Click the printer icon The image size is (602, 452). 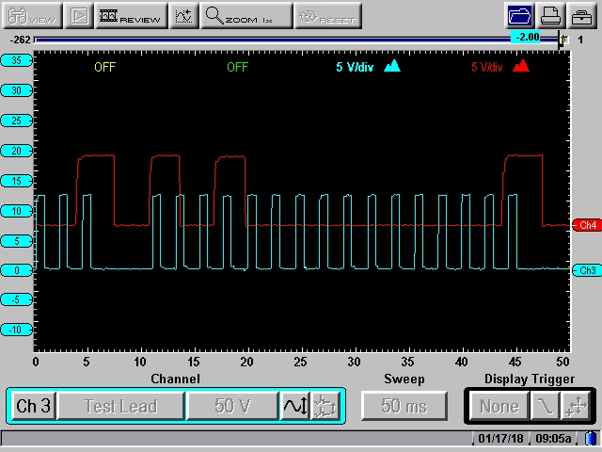click(x=552, y=16)
